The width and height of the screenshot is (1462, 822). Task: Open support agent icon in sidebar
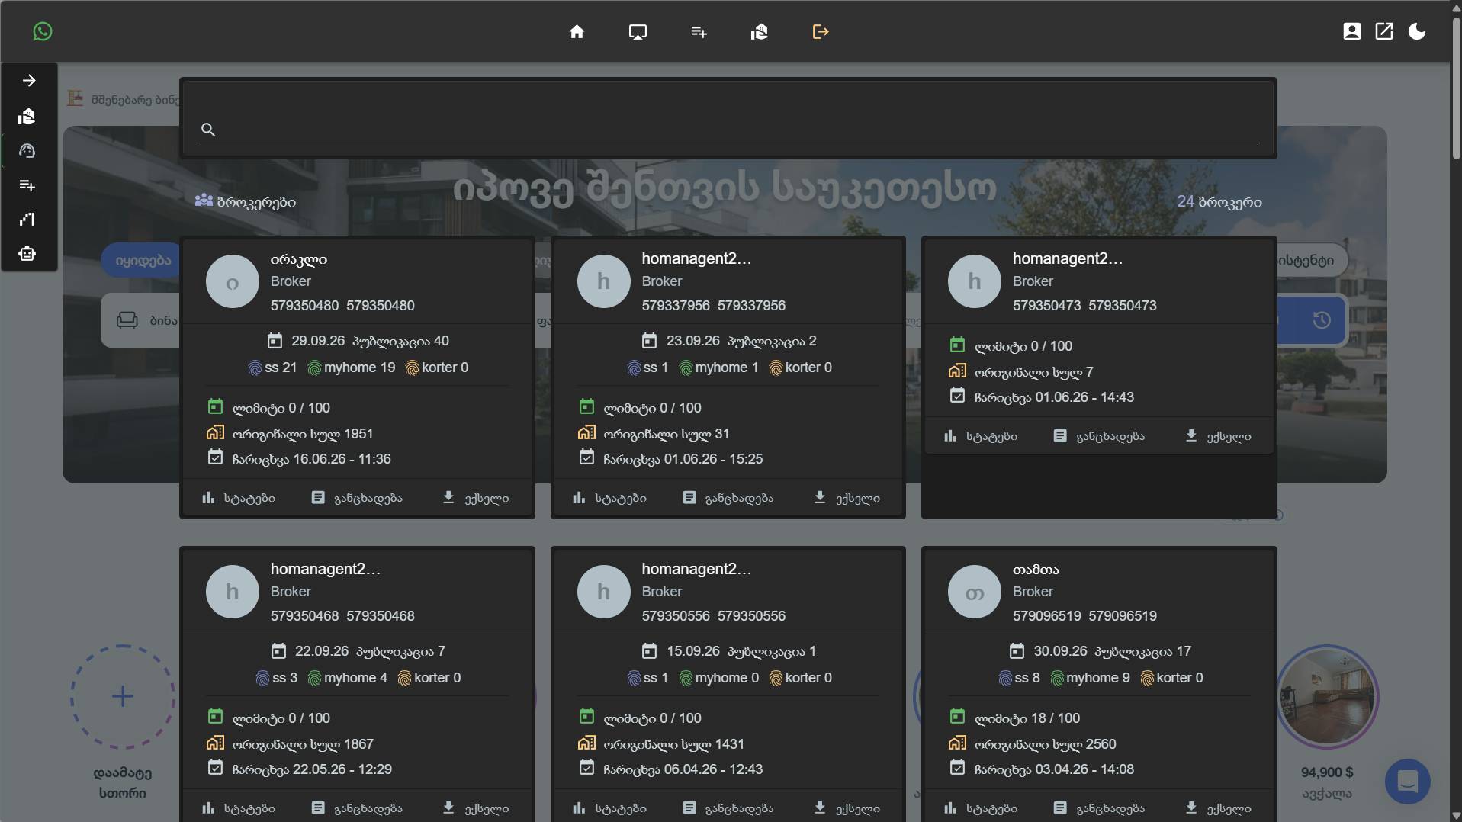click(27, 151)
